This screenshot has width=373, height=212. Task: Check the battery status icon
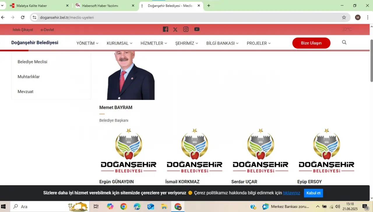coord(324,206)
